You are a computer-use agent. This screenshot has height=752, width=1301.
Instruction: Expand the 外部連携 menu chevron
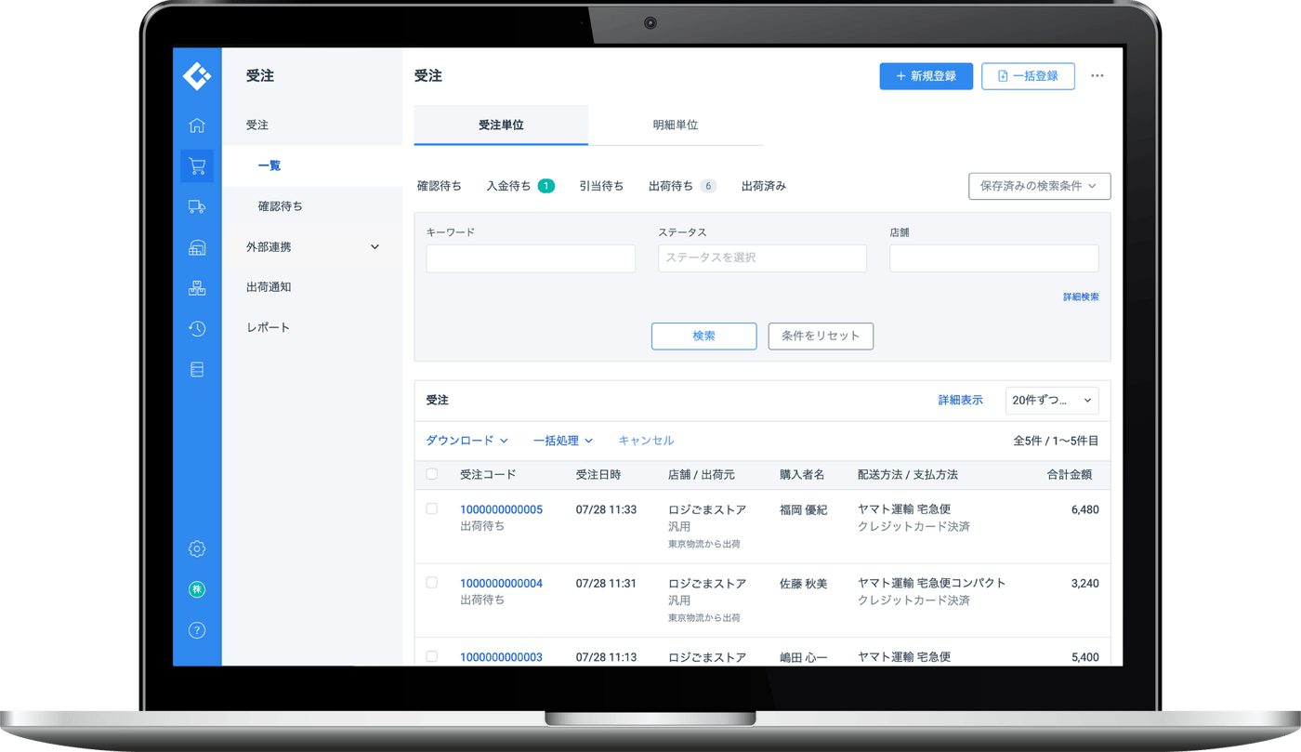coord(375,247)
